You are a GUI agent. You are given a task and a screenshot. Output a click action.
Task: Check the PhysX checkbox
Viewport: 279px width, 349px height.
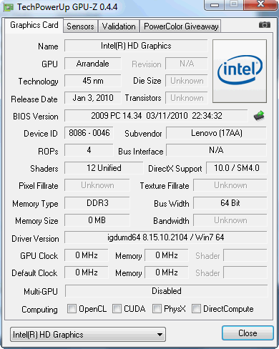tap(157, 308)
